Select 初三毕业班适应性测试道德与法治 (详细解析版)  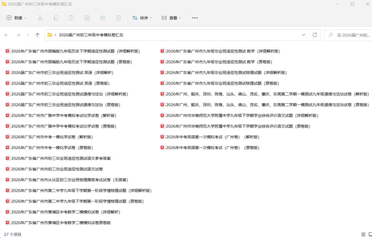point(67,94)
